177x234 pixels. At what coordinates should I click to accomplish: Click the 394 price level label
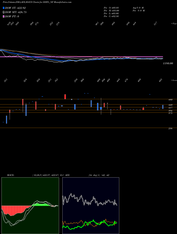pos(170,111)
